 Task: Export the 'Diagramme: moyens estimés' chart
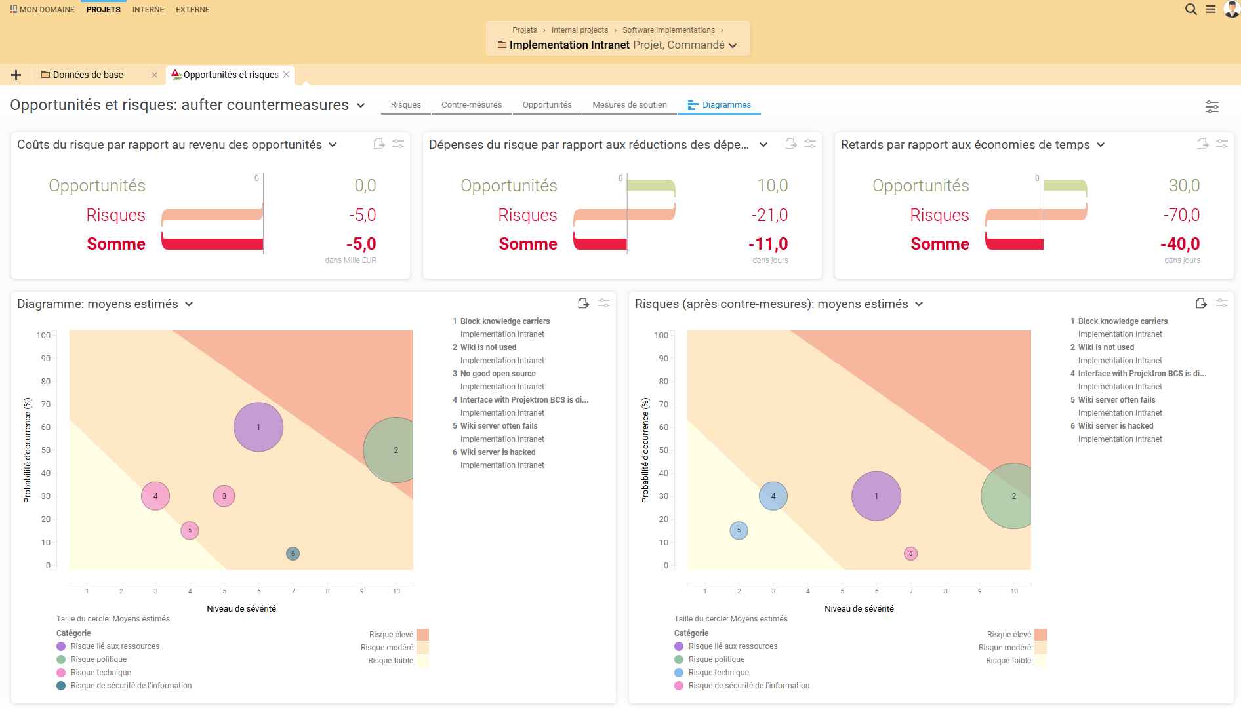pos(583,304)
